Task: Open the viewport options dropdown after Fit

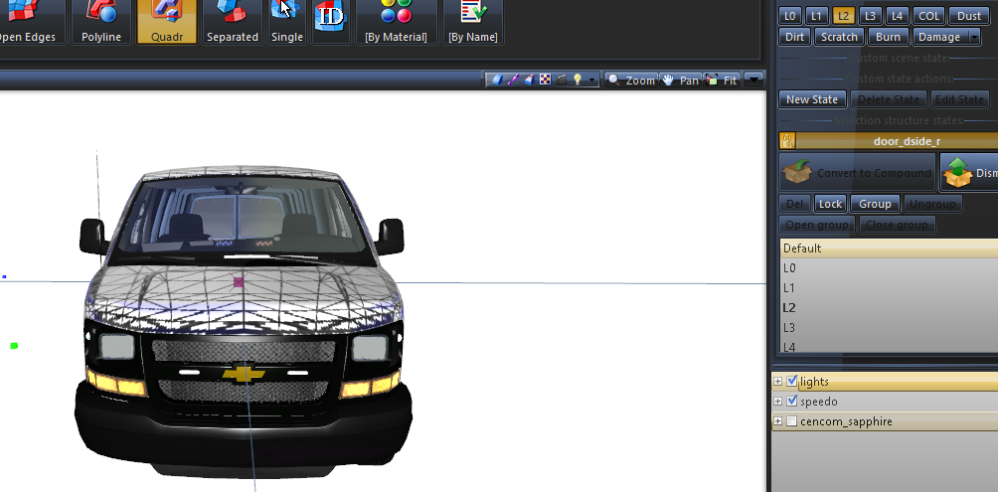Action: point(752,81)
